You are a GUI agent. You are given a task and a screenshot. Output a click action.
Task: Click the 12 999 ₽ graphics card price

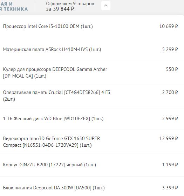(169, 138)
